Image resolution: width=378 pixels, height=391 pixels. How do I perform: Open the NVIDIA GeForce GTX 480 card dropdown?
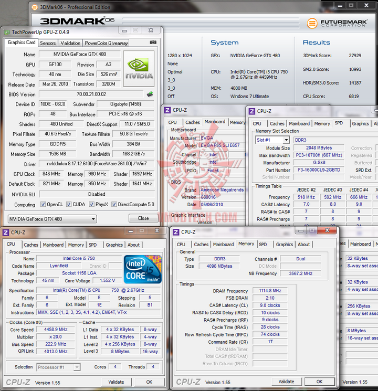coord(52,219)
